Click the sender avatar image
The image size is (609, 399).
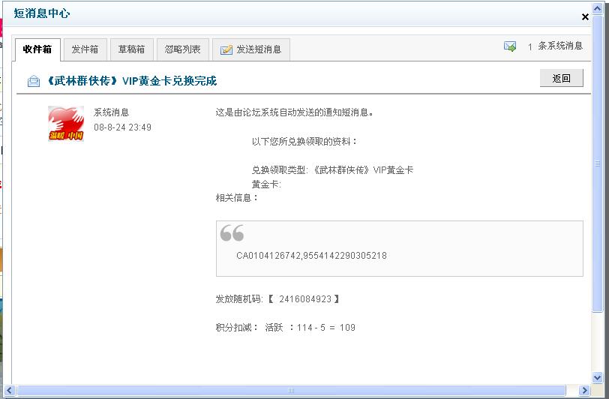(x=66, y=124)
